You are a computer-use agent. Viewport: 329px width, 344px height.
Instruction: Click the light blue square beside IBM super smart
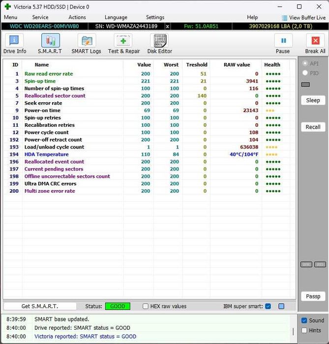(281, 306)
